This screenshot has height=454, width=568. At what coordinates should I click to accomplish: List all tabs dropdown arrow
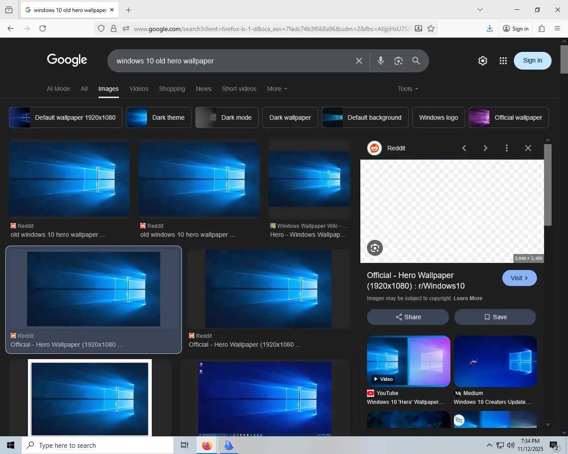480,10
